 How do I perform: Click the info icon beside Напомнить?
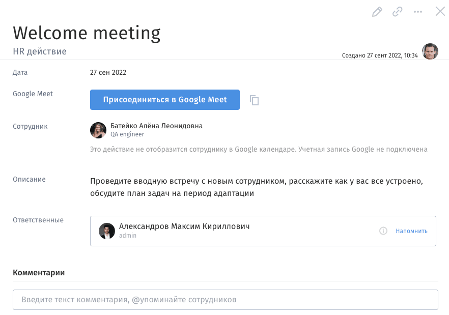click(x=383, y=231)
